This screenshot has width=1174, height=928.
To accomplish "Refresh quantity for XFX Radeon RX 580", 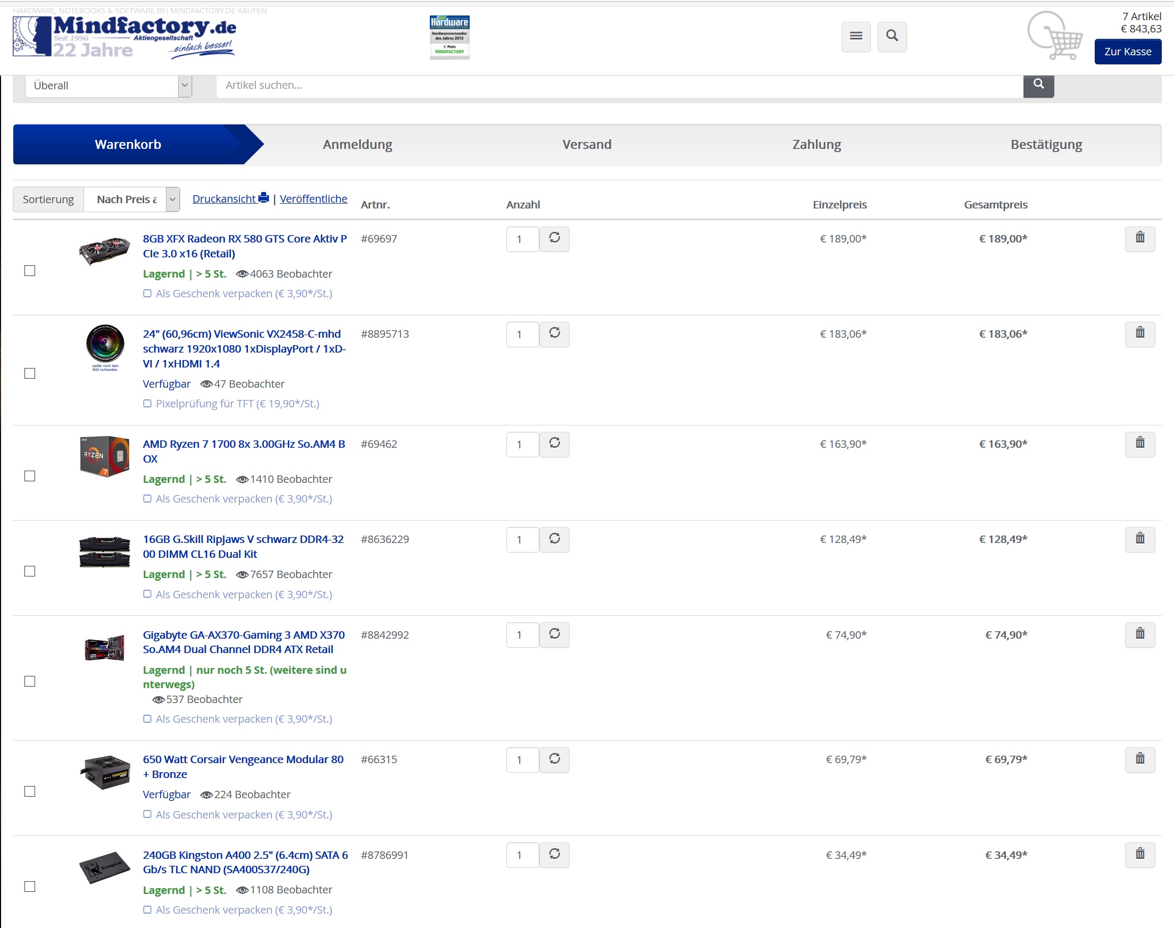I will (554, 239).
